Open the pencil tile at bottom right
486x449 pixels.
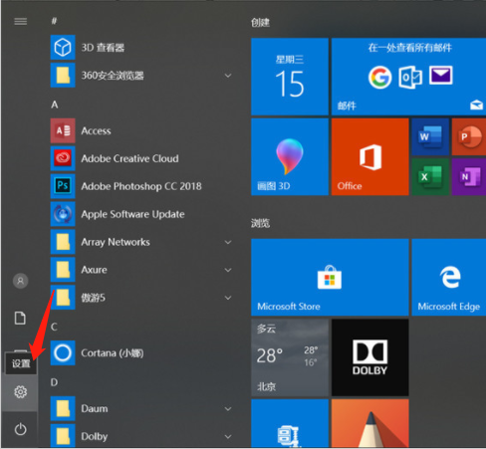click(370, 423)
